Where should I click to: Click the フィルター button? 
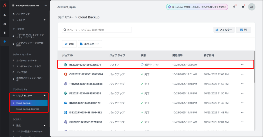tap(224, 30)
